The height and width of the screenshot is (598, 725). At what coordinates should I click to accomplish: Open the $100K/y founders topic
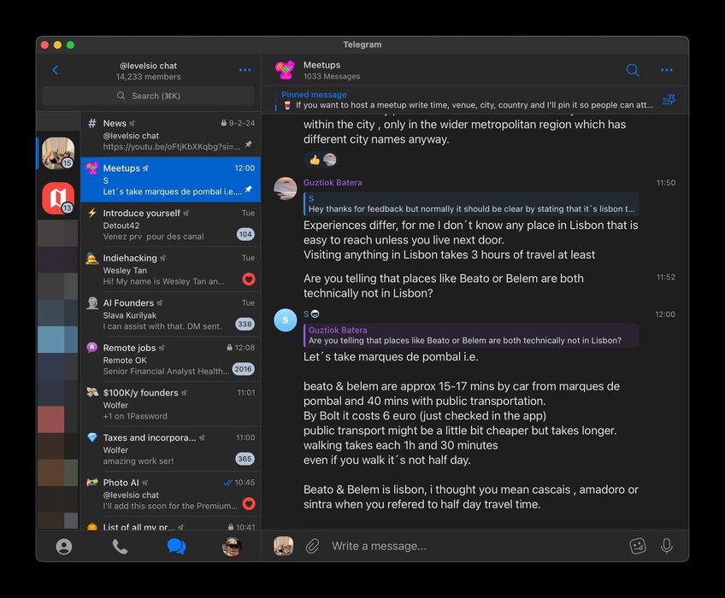tap(170, 404)
